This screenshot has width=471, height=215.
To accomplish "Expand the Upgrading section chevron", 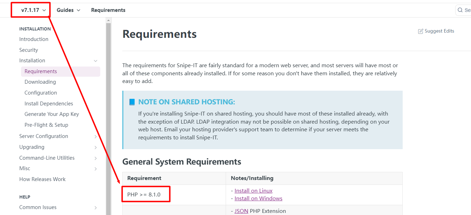I will [x=96, y=147].
